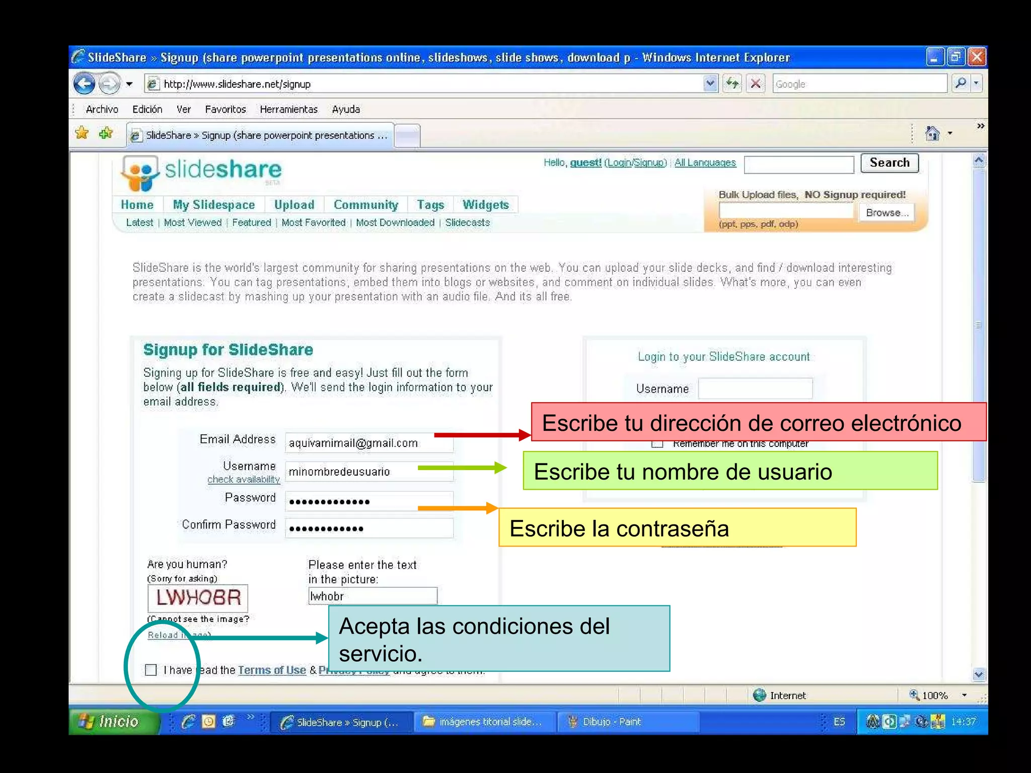
Task: Click the Most Downloaded link
Action: tap(395, 222)
